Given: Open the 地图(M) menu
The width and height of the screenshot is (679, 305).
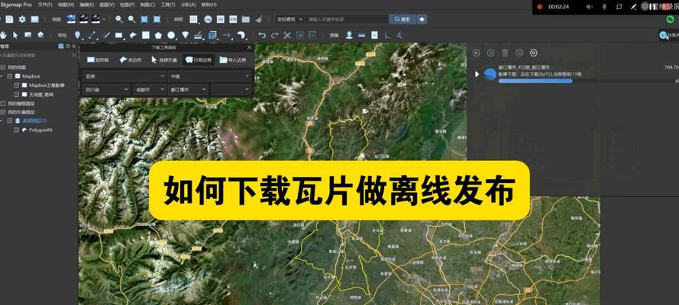Looking at the screenshot, I should tap(66, 5).
